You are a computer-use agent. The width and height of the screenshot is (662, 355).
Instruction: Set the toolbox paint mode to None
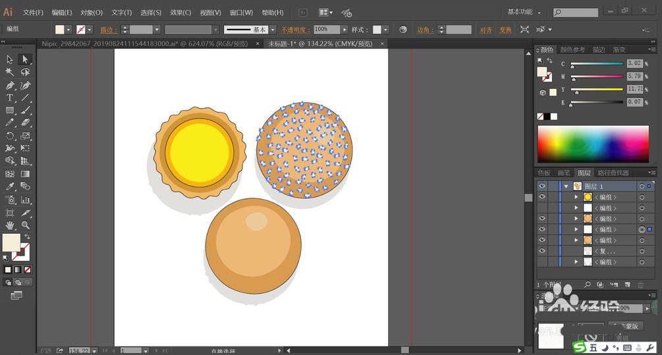[28, 270]
